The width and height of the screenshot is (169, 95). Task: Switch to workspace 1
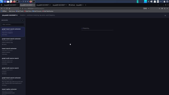tap(21, 2)
